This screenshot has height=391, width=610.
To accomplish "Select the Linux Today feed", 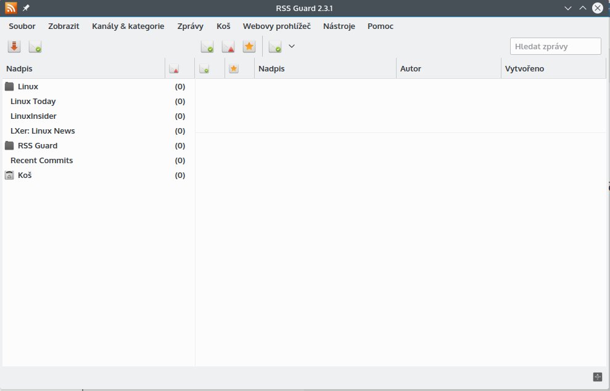I will [33, 102].
